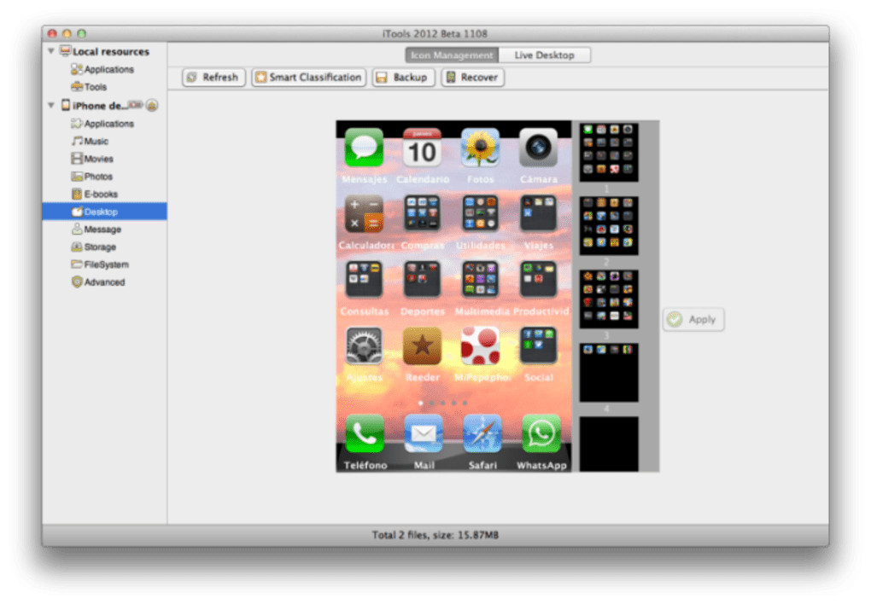Click the Safari compass dock icon
This screenshot has width=871, height=604.
[482, 433]
